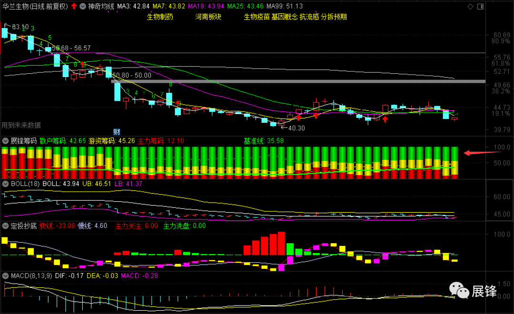Select the MA25: 43.46 value
Image resolution: width=514 pixels, height=314 pixels.
coord(246,6)
